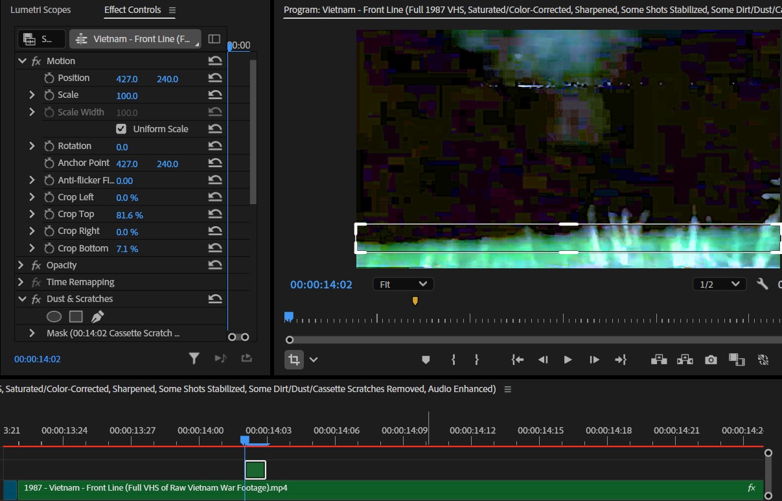This screenshot has height=501, width=782.
Task: Click the Program Monitor timecode 00:00:14:02
Action: click(x=321, y=285)
